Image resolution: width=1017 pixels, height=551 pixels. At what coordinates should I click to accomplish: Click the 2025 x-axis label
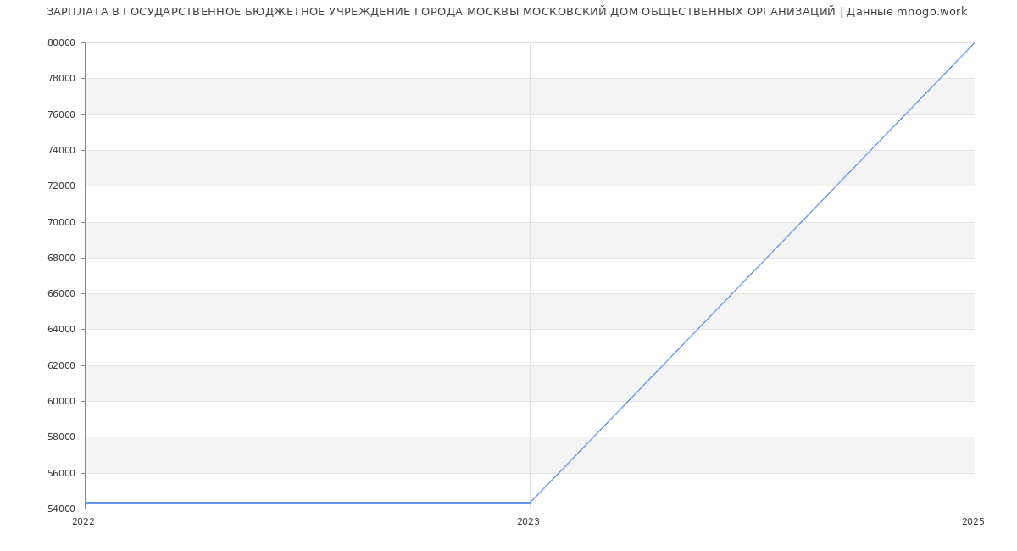pos(973,521)
